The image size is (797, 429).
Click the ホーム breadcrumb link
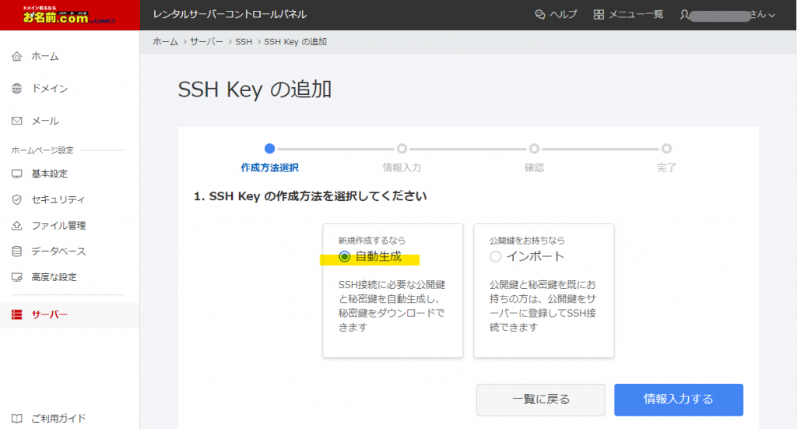[165, 41]
